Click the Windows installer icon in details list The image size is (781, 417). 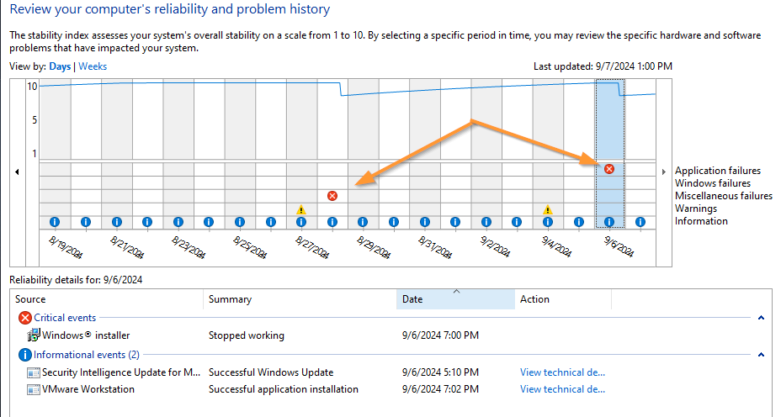[34, 335]
